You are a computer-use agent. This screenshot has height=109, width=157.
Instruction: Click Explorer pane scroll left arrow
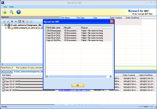pos(3,64)
